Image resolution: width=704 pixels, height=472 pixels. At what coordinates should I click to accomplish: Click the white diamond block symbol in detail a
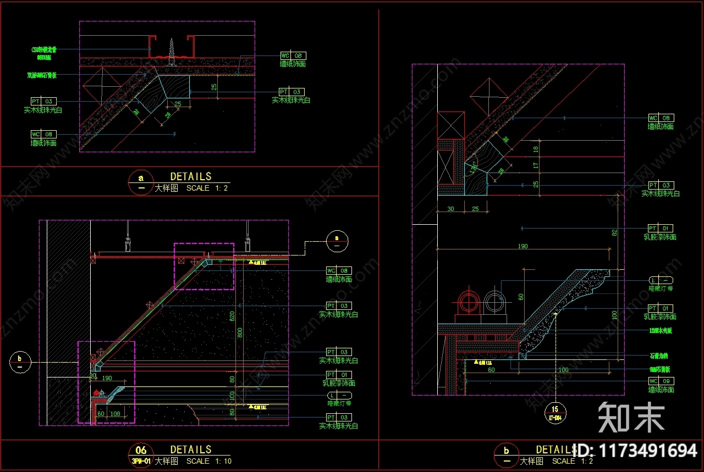101,86
